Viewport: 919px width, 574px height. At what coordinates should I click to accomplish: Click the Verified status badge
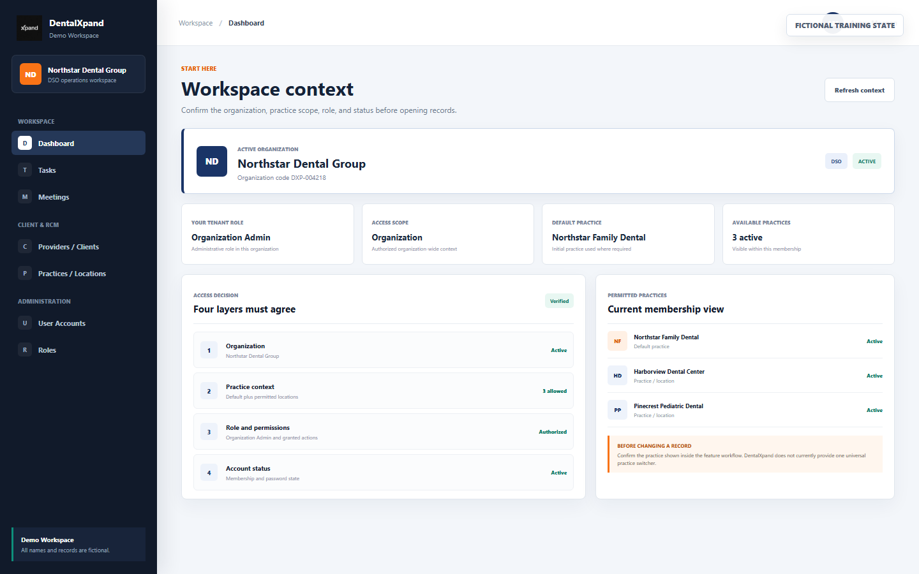(559, 301)
